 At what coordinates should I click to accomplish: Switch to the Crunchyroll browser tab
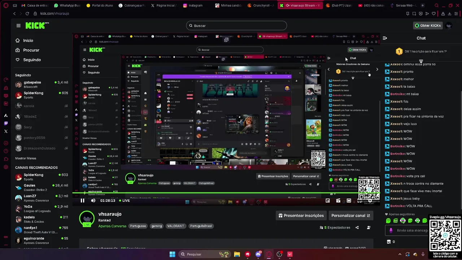[261, 5]
